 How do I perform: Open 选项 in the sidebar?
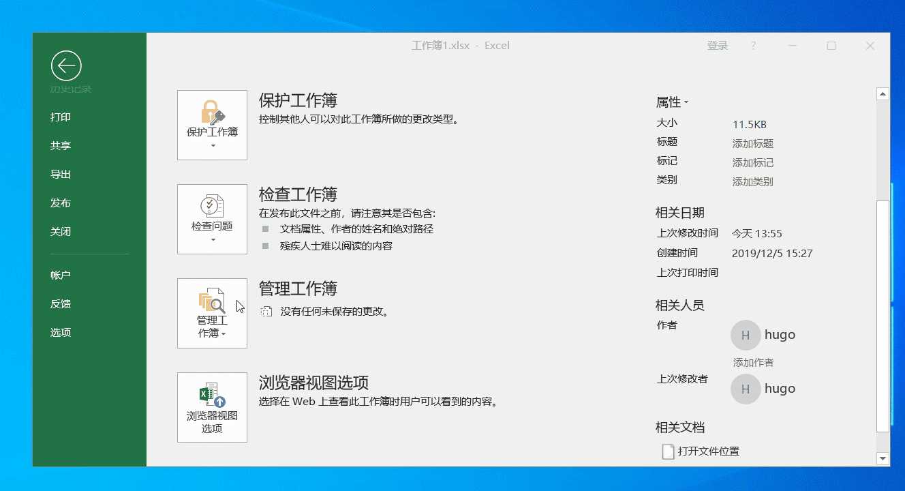coord(61,333)
